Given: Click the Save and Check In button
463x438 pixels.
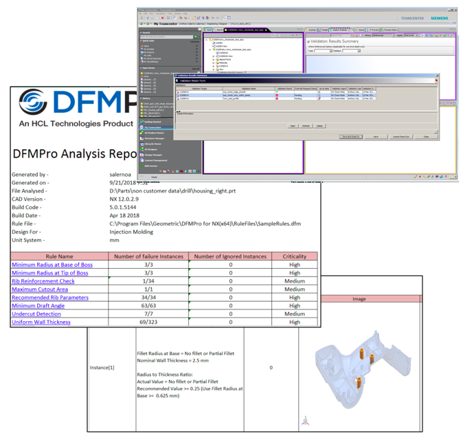Looking at the screenshot, I should pyautogui.click(x=351, y=137).
